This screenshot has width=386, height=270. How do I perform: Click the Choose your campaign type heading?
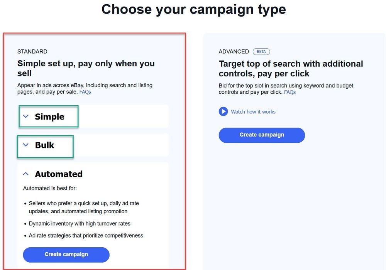(193, 9)
